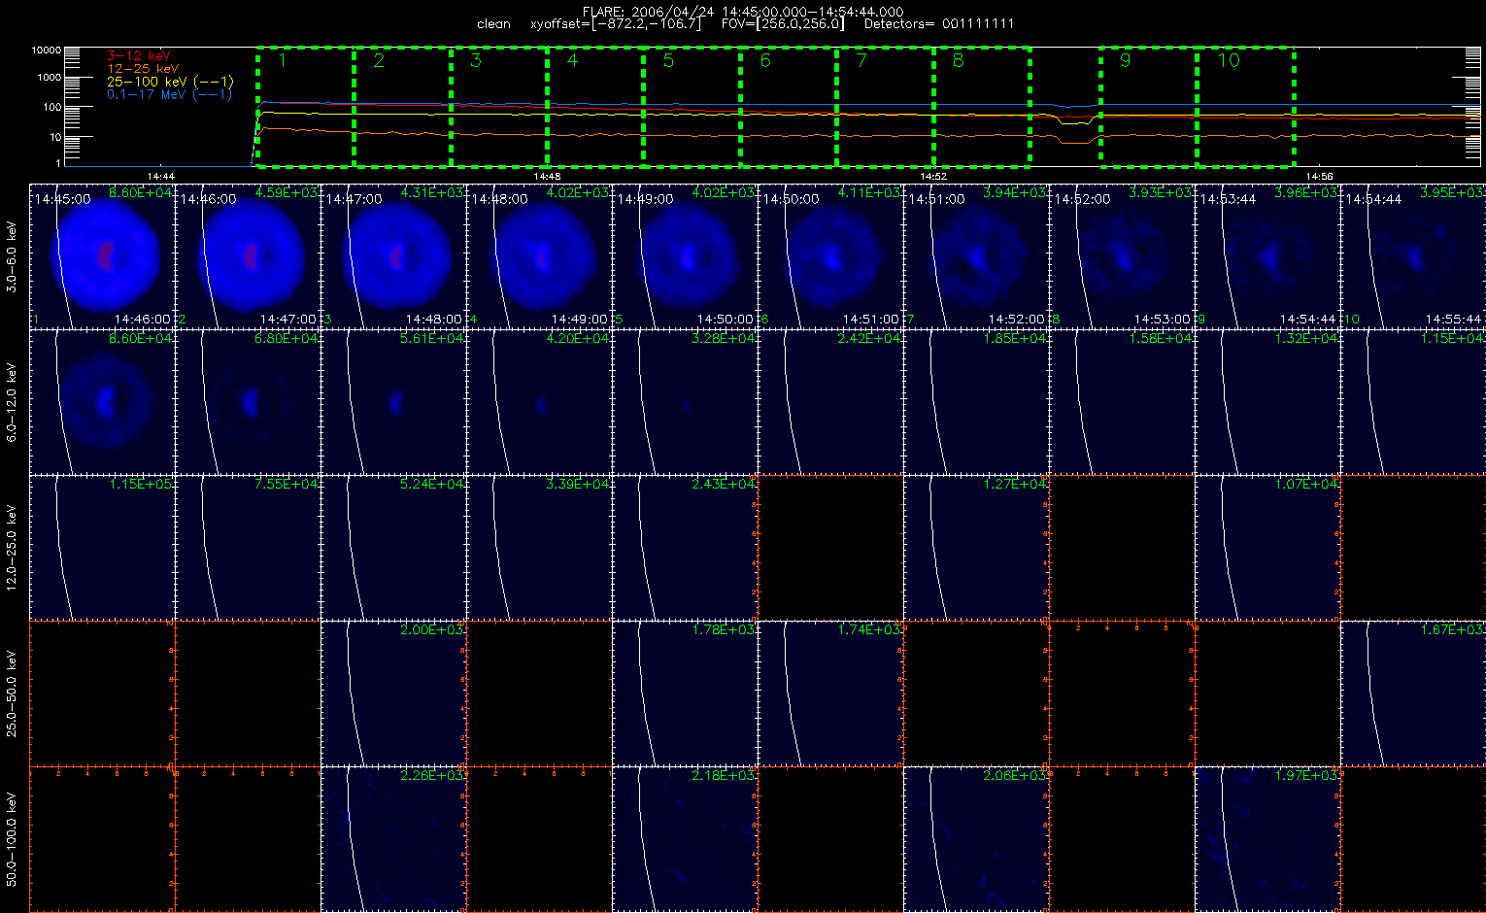Select time interval box 2 in light curve
Screen dimensions: 1486x913
[x=402, y=106]
